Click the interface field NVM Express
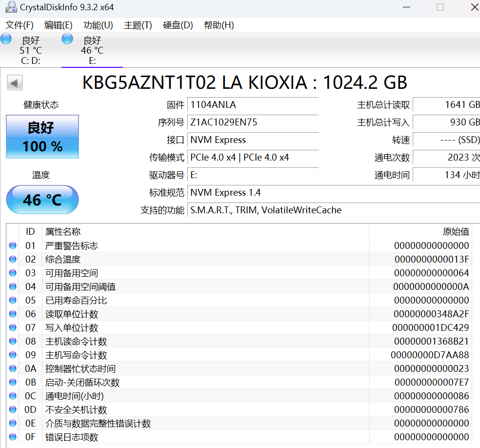The width and height of the screenshot is (480, 448). coord(253,140)
